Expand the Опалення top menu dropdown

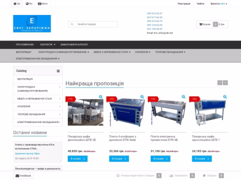coord(143,52)
